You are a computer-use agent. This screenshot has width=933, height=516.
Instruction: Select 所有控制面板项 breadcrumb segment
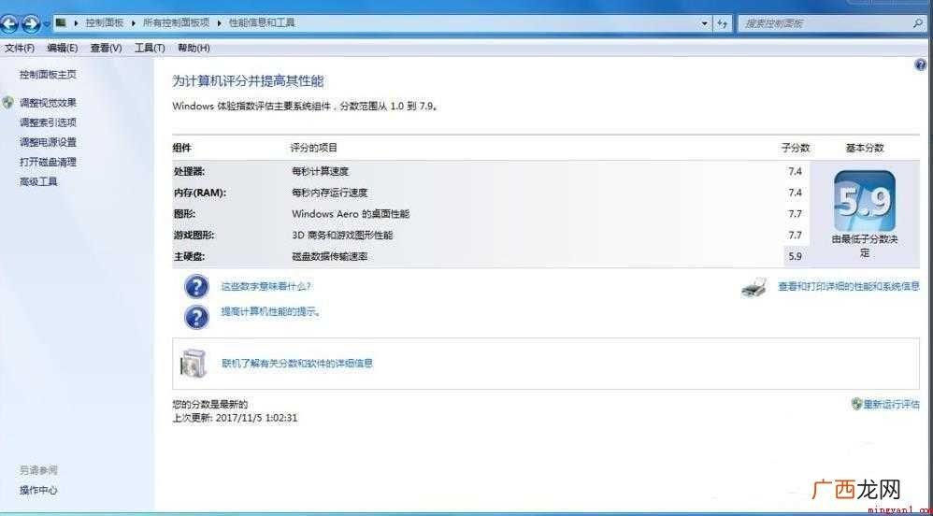coord(176,23)
